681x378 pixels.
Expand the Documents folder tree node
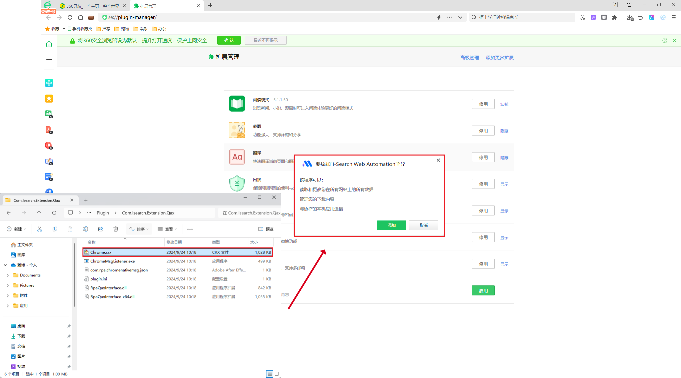(x=8, y=275)
